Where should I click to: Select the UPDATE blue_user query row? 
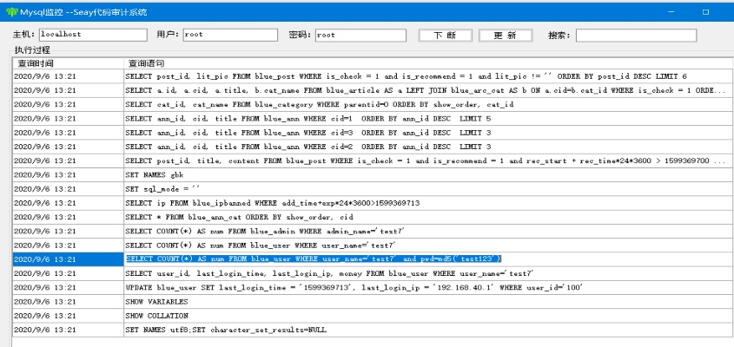coord(374,288)
